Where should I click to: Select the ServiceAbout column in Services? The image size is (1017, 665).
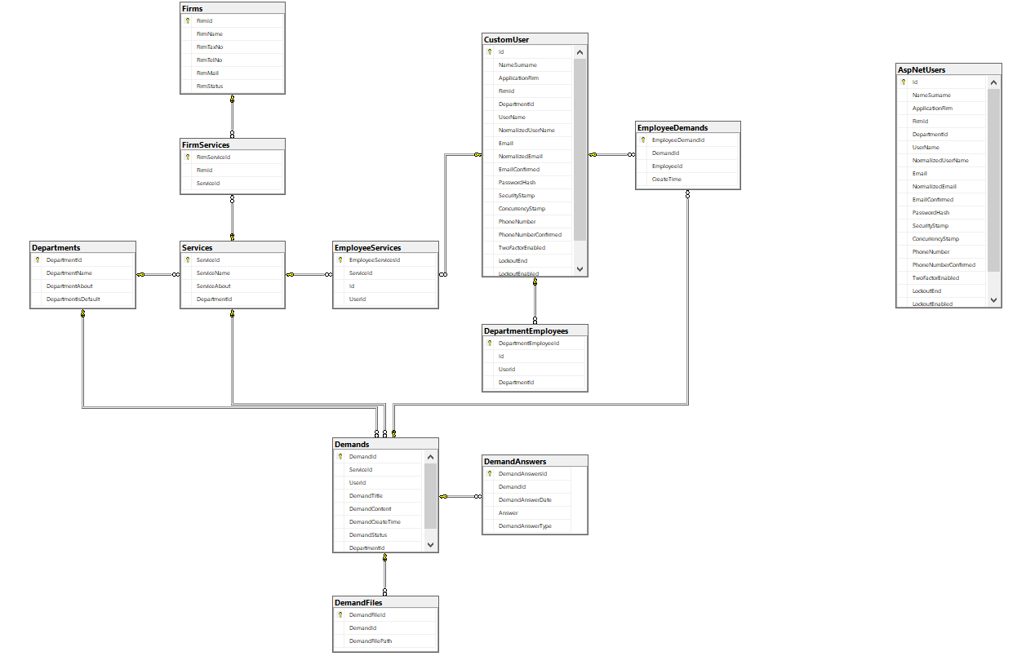pos(233,286)
